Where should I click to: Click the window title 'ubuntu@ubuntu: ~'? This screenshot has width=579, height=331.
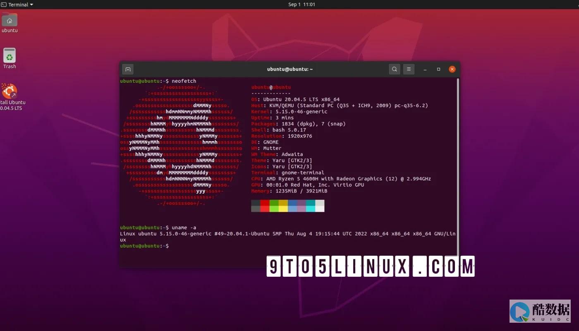point(290,69)
